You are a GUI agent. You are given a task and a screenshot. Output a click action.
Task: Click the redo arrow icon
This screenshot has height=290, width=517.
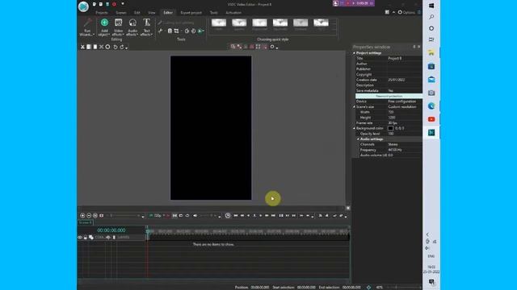point(122,47)
